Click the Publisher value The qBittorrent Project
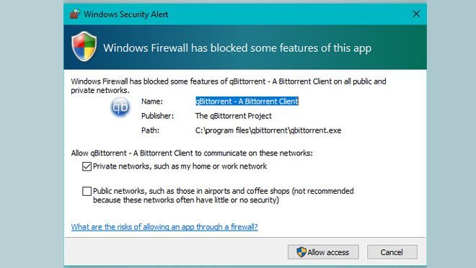Image resolution: width=476 pixels, height=268 pixels. tap(233, 116)
